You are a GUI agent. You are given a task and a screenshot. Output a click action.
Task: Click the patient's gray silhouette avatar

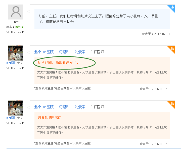click(x=16, y=12)
